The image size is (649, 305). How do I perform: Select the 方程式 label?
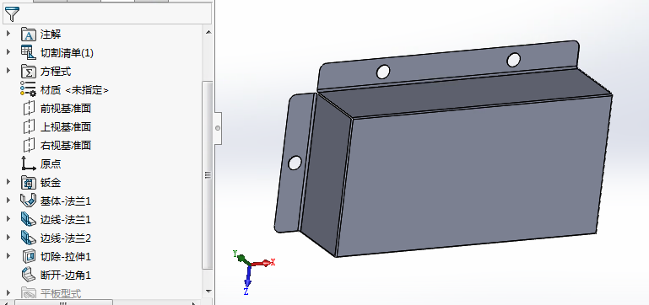56,72
